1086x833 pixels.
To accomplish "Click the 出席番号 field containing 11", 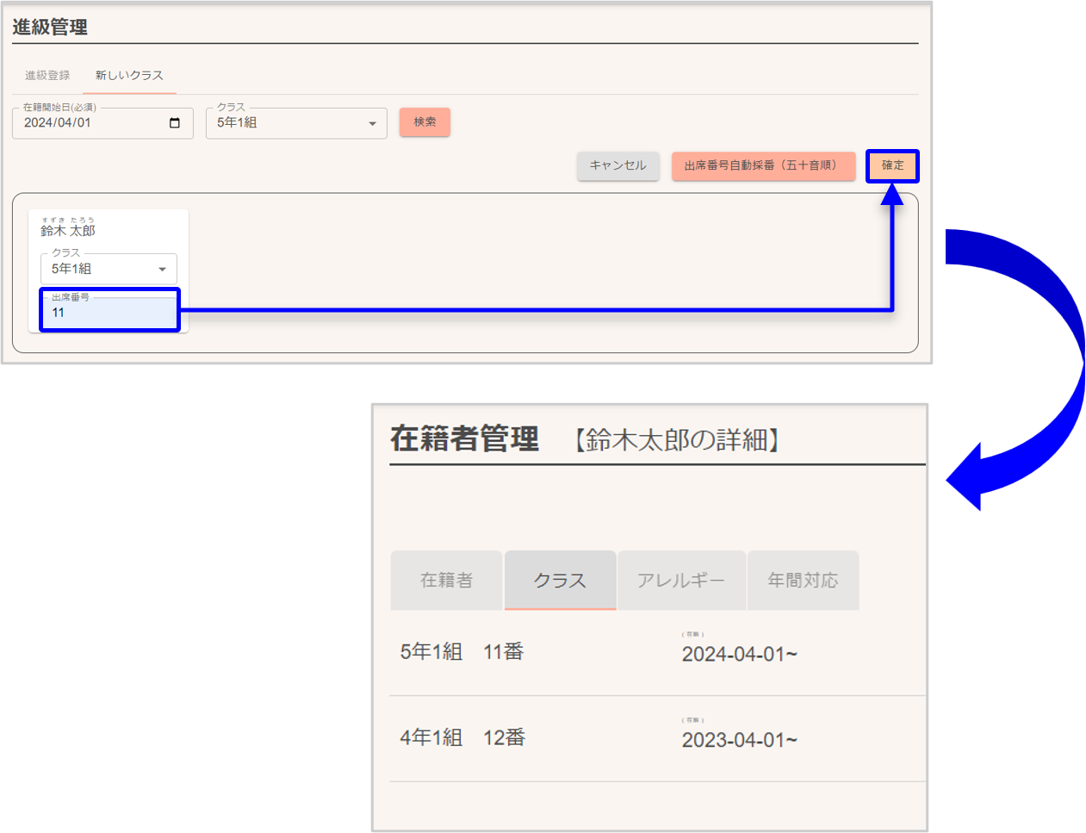I will tap(109, 311).
